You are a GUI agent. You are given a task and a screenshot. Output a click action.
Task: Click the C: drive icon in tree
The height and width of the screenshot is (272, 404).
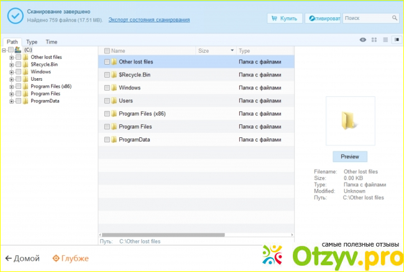coord(18,50)
